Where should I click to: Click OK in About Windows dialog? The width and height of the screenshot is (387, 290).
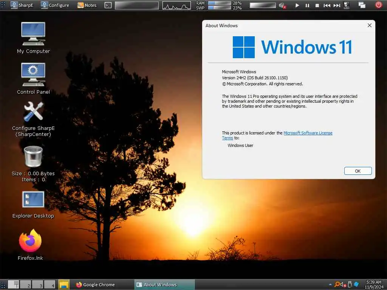click(x=358, y=171)
